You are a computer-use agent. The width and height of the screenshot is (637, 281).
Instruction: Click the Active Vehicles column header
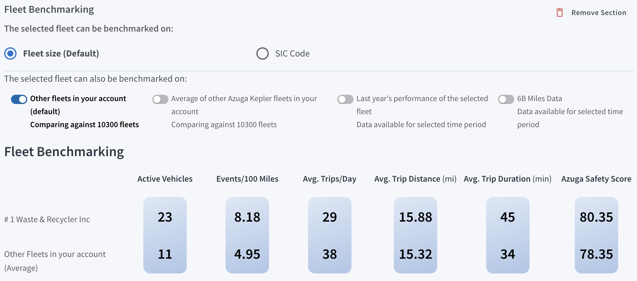pyautogui.click(x=165, y=179)
